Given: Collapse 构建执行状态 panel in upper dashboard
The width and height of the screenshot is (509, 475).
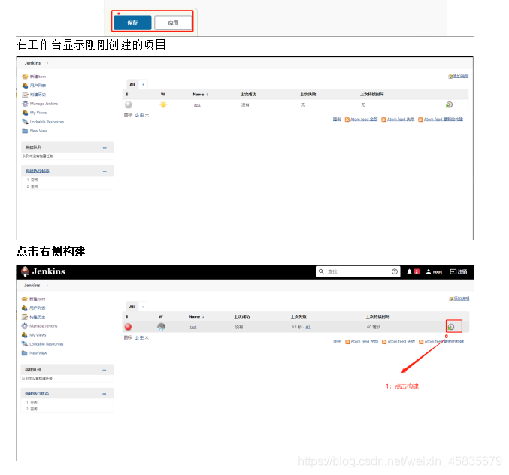Looking at the screenshot, I should 105,171.
